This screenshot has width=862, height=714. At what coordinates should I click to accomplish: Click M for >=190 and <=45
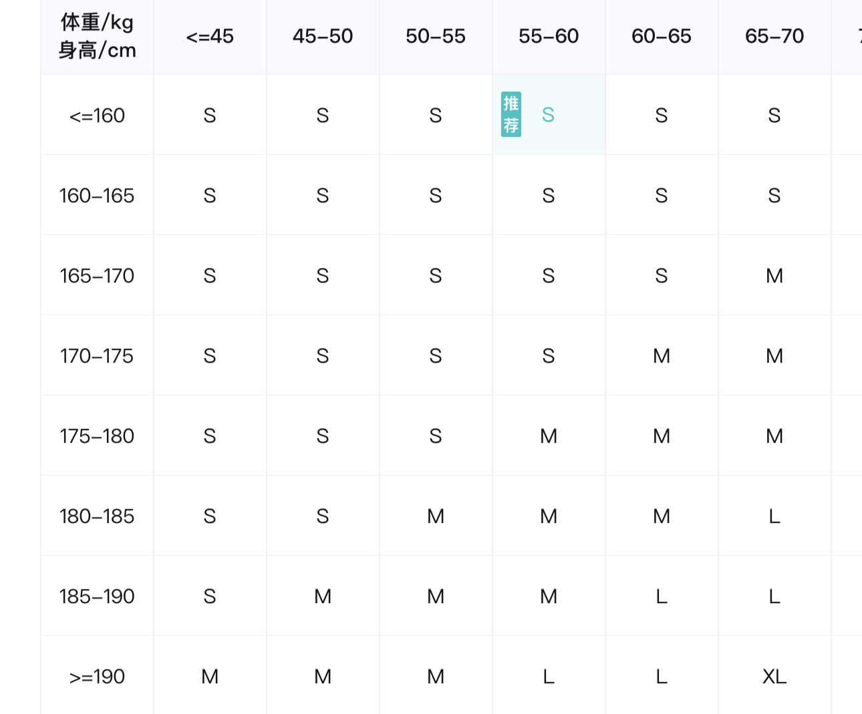tap(210, 676)
